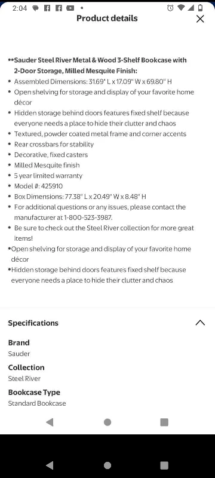The height and width of the screenshot is (478, 215).
Task: Open the YouTube notification icon
Action: pos(70,8)
